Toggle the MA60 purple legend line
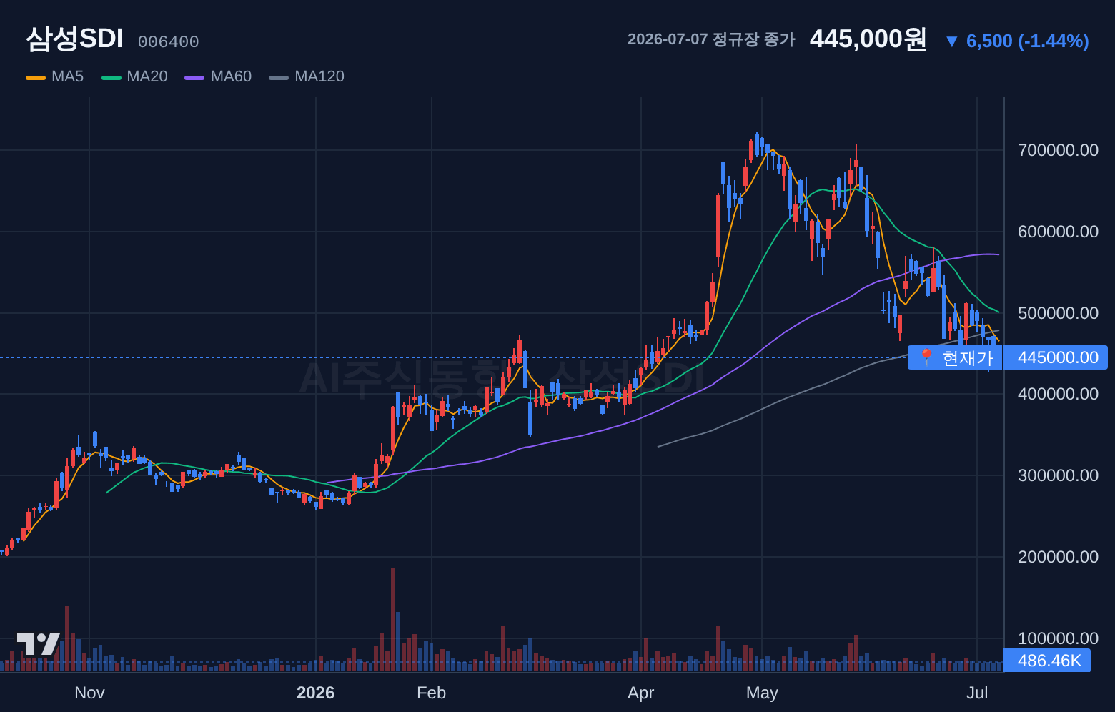Screen dimensions: 1115x712 point(194,77)
